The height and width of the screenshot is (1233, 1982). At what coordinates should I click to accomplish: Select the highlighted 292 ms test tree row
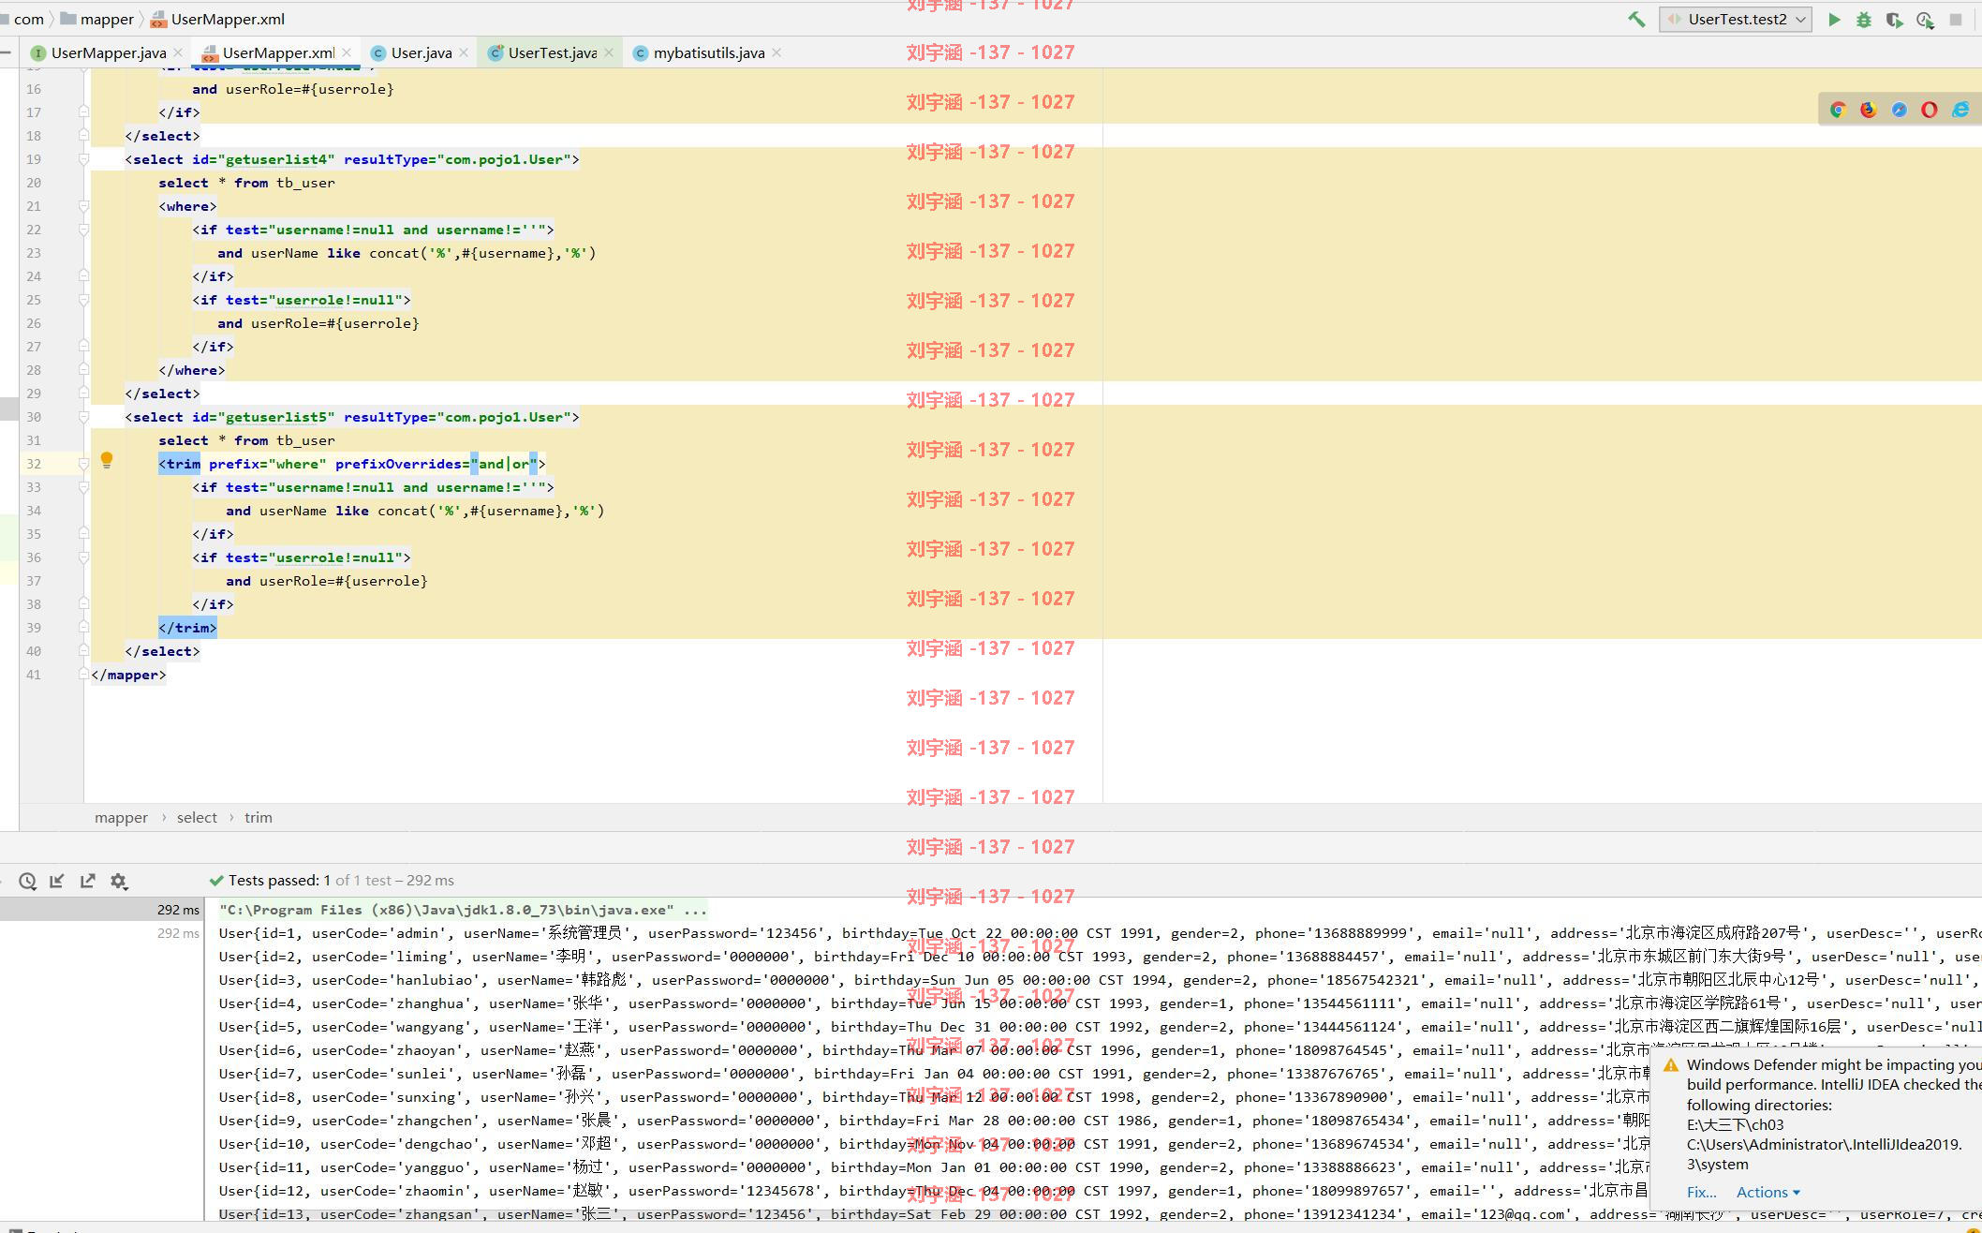(101, 910)
